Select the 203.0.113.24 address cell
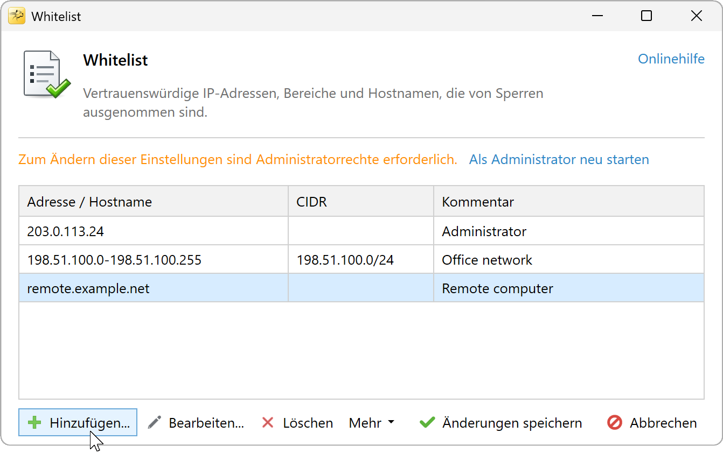The width and height of the screenshot is (723, 468). 154,231
